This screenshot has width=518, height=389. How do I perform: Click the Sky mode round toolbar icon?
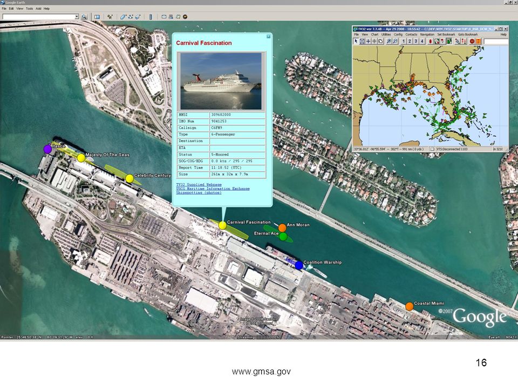click(x=185, y=17)
